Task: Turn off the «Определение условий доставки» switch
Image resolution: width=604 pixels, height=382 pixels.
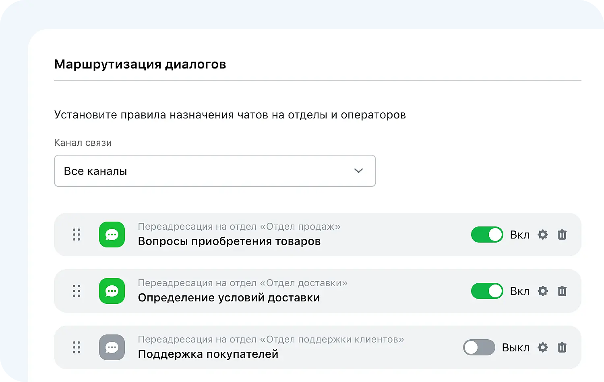Action: coord(487,291)
